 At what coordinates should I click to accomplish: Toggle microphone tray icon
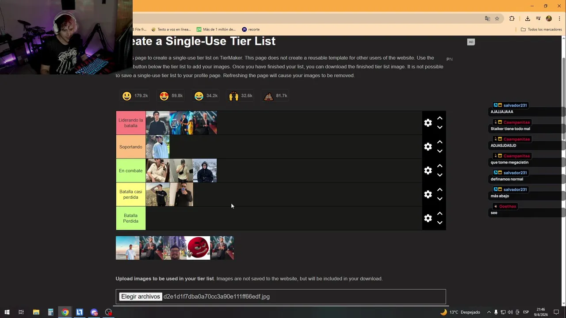tap(496, 312)
